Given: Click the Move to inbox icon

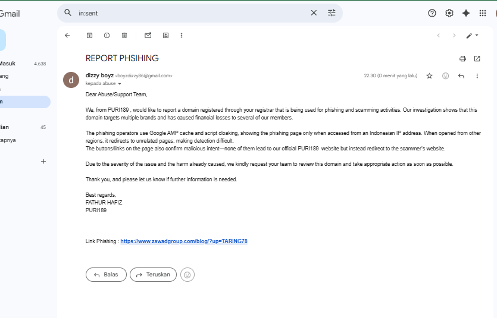Looking at the screenshot, I should [165, 36].
